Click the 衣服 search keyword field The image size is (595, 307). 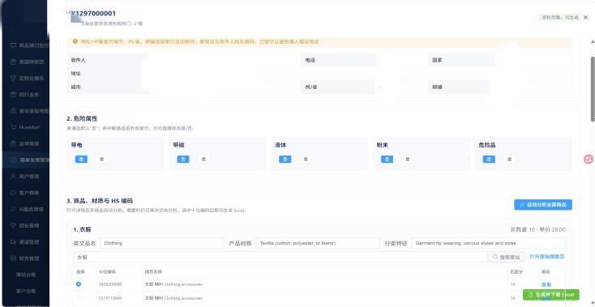coord(280,257)
